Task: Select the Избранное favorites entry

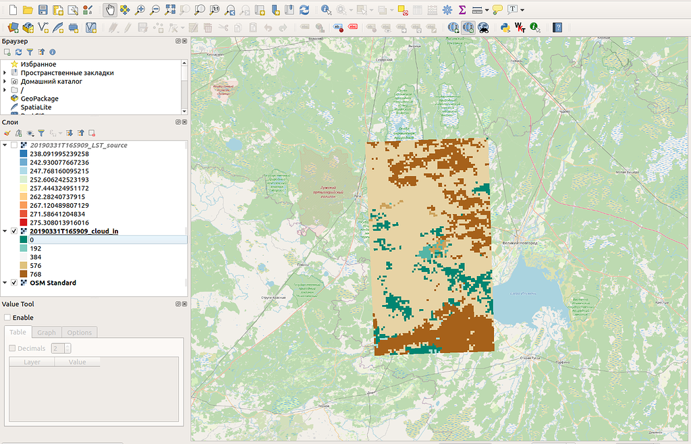Action: (x=38, y=64)
